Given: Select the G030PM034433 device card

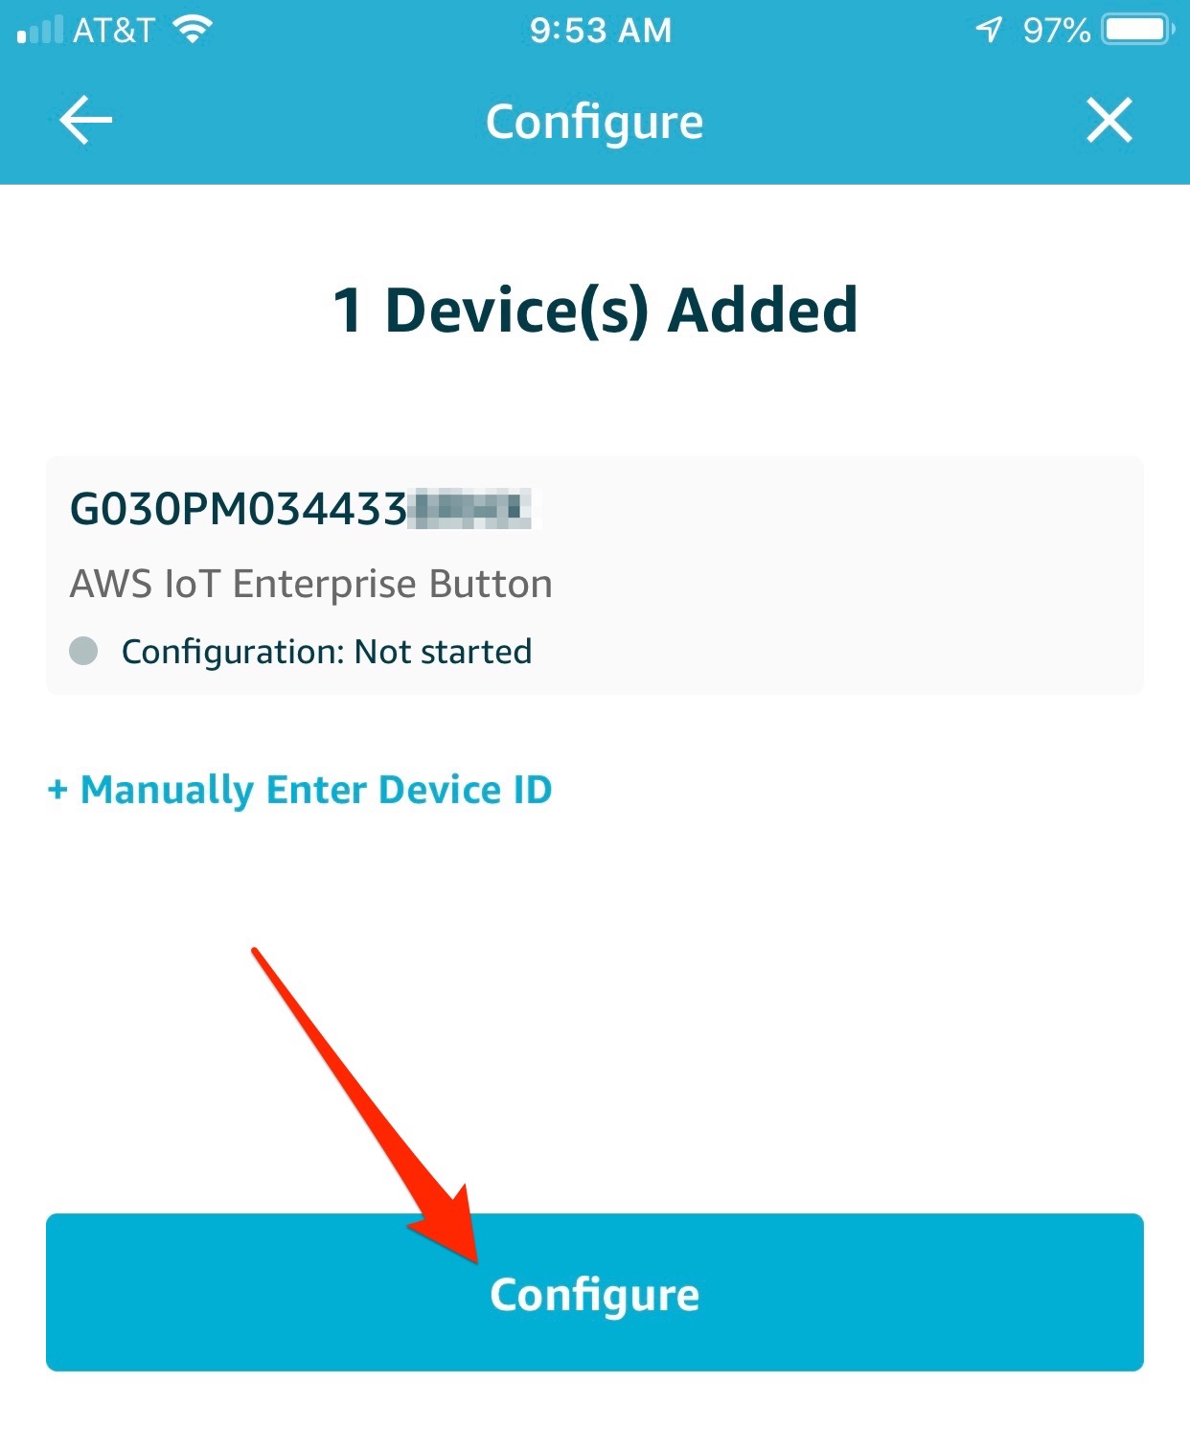Looking at the screenshot, I should (x=595, y=575).
